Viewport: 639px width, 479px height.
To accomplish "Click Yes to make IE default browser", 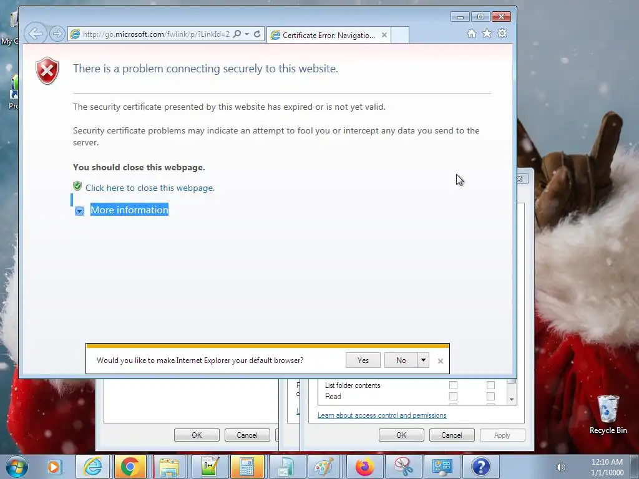I will pos(363,360).
